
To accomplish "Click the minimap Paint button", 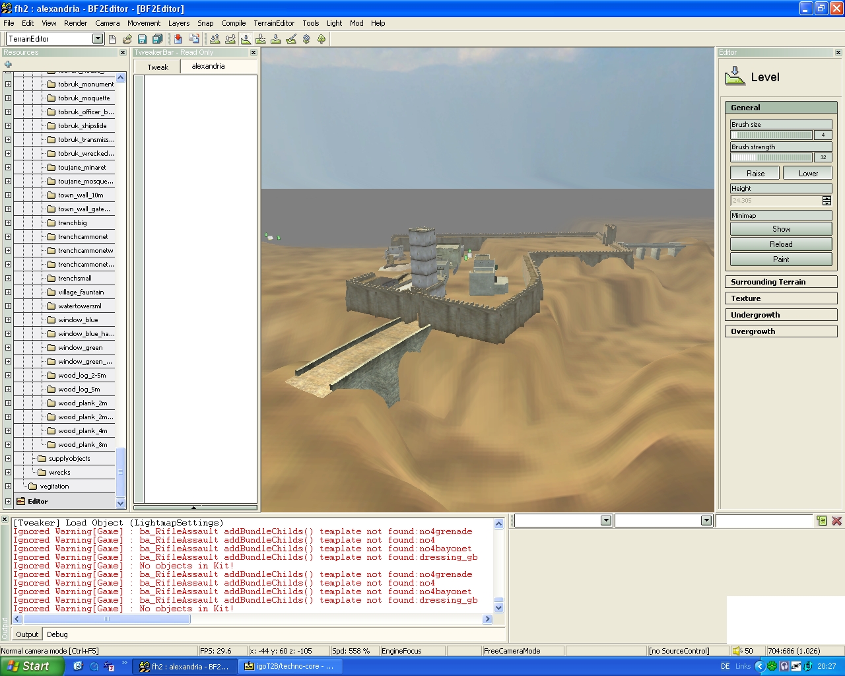I will (781, 259).
